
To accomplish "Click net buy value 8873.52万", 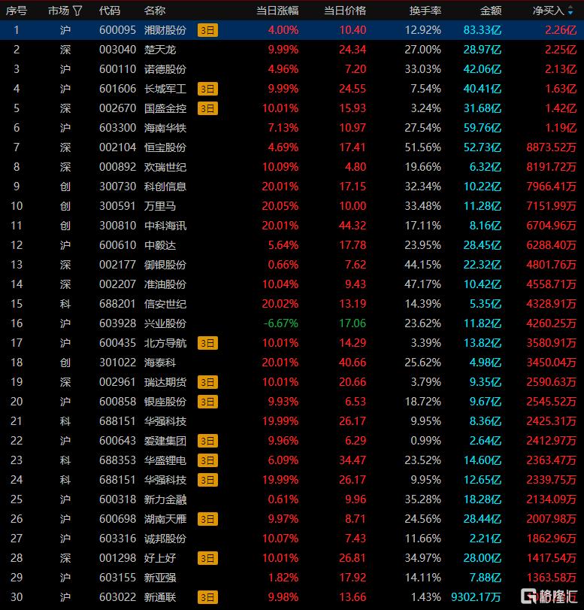I will click(x=552, y=147).
